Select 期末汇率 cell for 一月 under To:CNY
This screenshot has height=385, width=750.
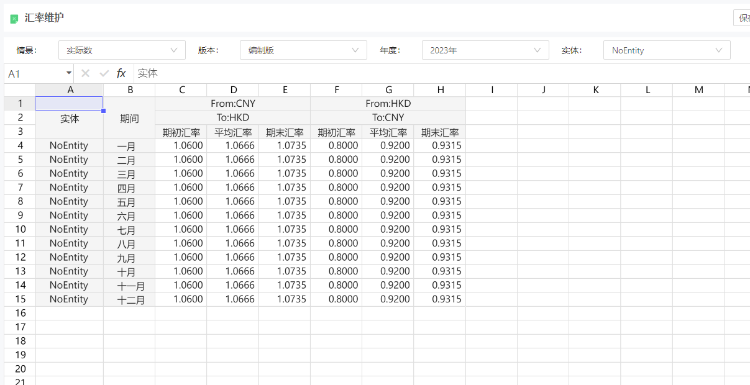click(440, 145)
